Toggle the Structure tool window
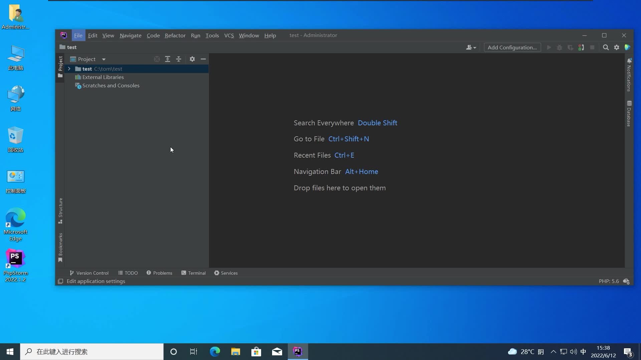This screenshot has width=641, height=360. (x=60, y=210)
